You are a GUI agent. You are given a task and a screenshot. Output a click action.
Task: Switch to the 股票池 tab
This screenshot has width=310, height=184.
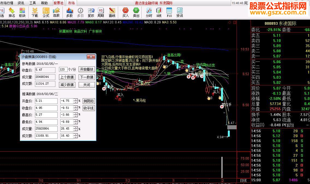pyautogui.click(x=58, y=3)
